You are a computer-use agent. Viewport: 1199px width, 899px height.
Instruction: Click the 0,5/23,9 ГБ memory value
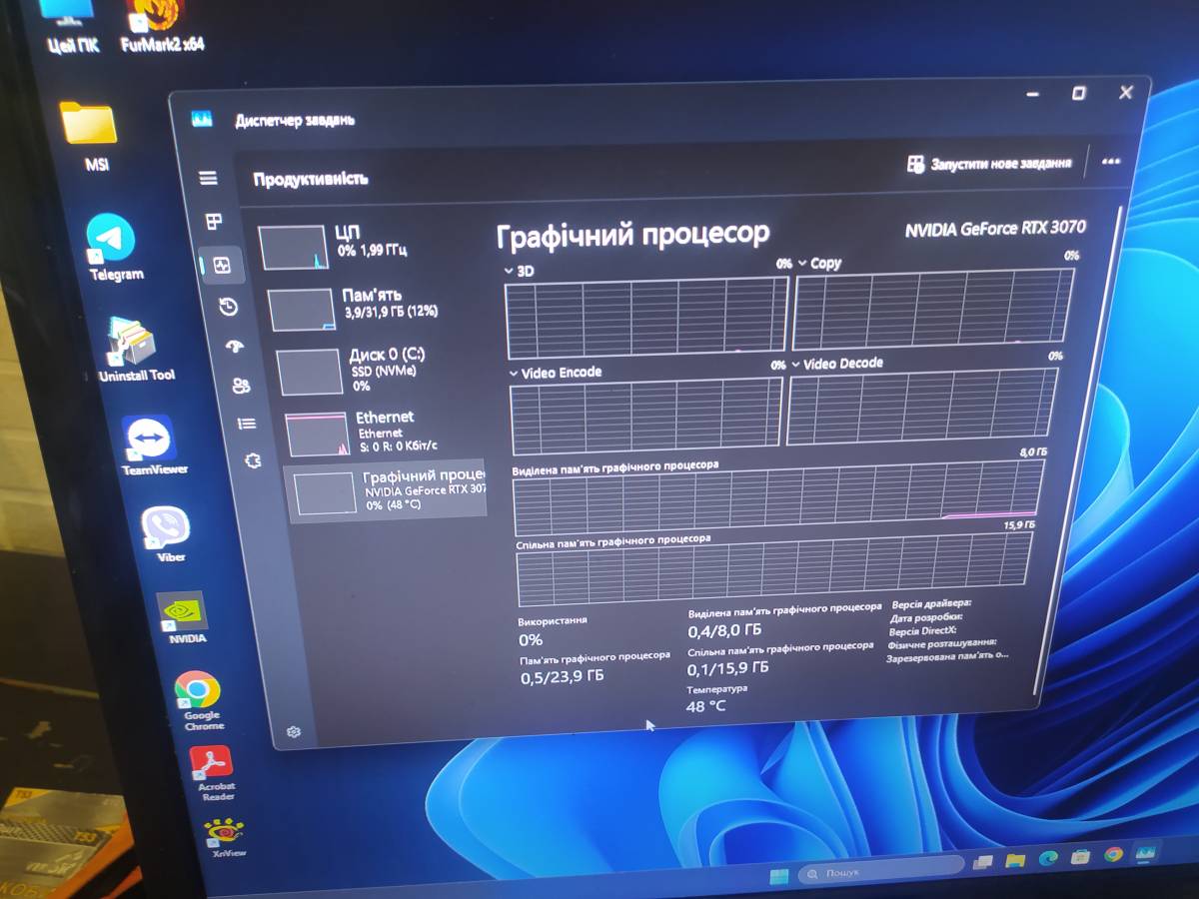click(x=563, y=677)
